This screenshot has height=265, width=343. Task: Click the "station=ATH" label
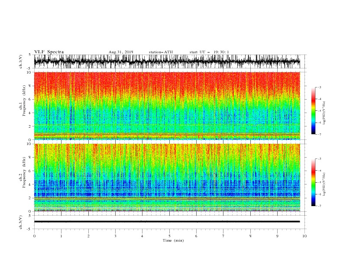[x=161, y=52]
